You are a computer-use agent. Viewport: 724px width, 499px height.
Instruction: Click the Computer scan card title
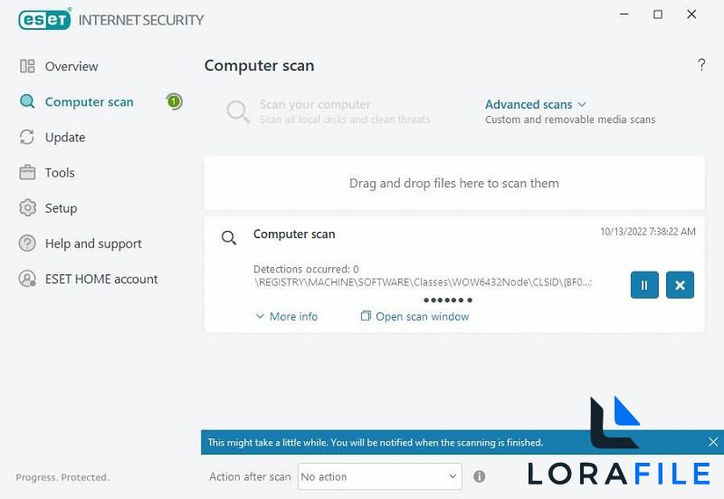click(x=294, y=235)
